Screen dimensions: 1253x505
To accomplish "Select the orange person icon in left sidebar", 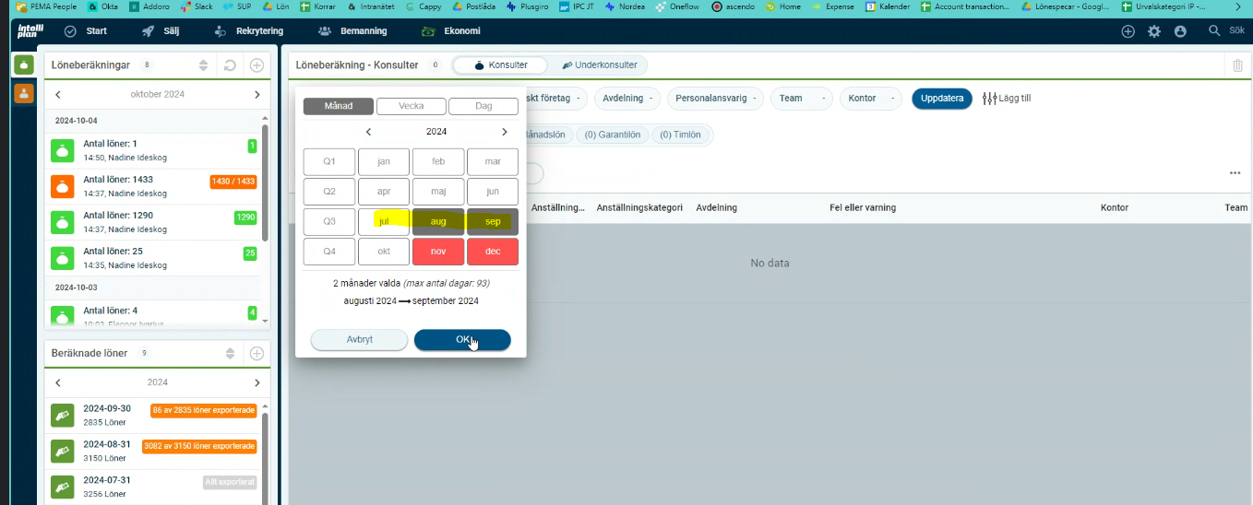I will [x=23, y=93].
